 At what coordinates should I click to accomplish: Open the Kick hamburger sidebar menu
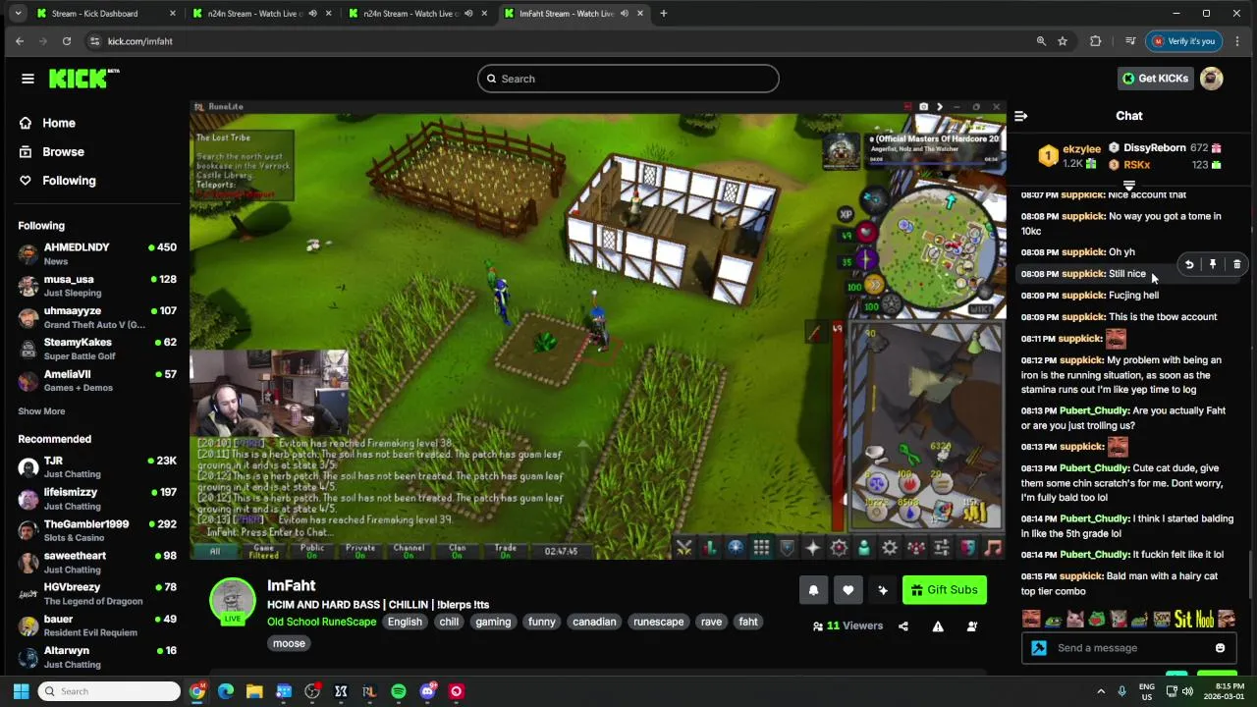pos(27,79)
